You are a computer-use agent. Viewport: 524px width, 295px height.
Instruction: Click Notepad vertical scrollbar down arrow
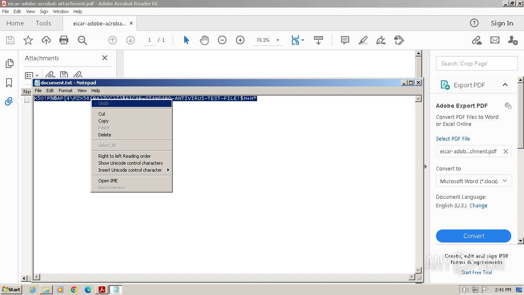pos(418,270)
